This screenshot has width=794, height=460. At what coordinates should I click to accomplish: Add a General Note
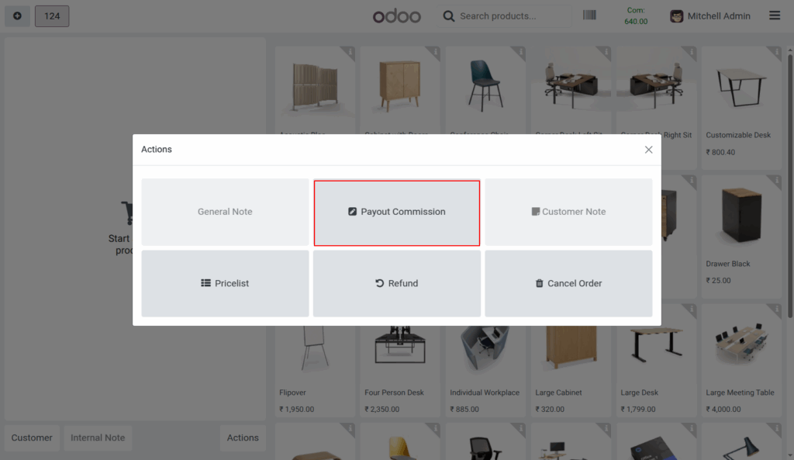[225, 211]
